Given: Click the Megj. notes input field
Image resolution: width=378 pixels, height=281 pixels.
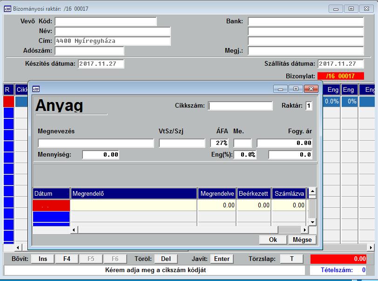Looking at the screenshot, I should coord(306,51).
